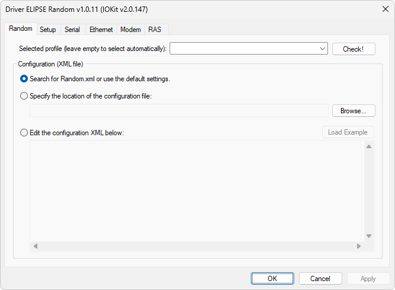Image resolution: width=395 pixels, height=290 pixels.
Task: Open the Modem tab
Action: pyautogui.click(x=130, y=30)
